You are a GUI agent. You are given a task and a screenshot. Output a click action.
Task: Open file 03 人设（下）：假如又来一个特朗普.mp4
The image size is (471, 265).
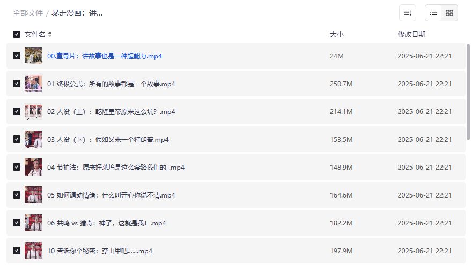pos(108,140)
